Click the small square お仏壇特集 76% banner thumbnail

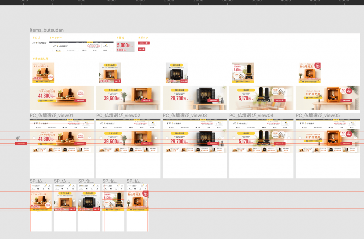tap(310, 73)
